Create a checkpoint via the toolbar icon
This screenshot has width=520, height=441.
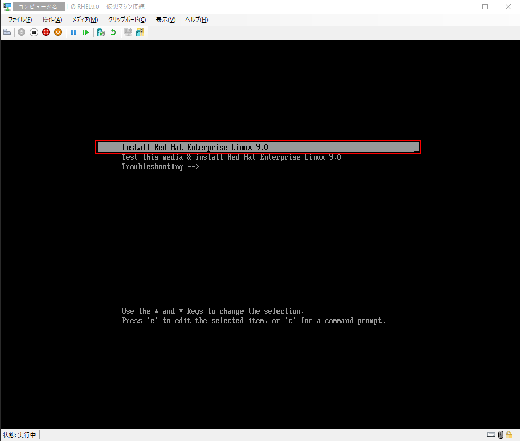(100, 32)
